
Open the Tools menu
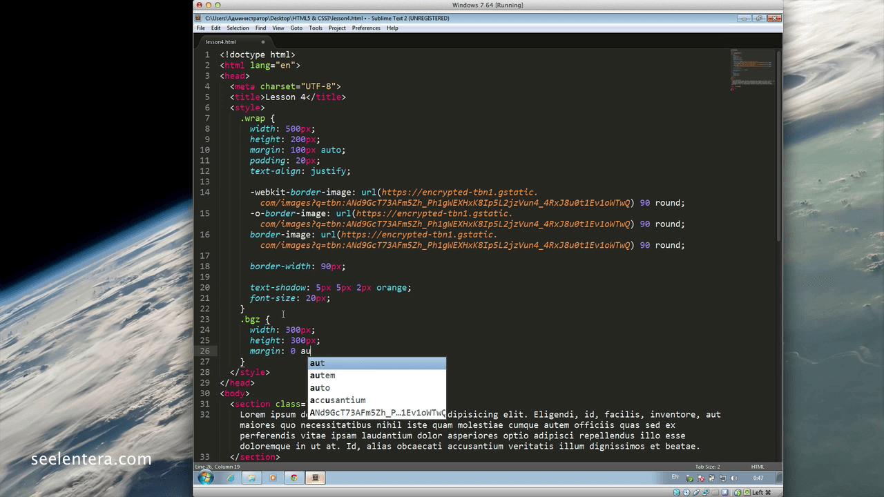[x=316, y=28]
